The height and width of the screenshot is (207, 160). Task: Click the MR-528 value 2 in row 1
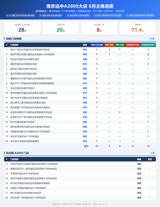coord(109,50)
